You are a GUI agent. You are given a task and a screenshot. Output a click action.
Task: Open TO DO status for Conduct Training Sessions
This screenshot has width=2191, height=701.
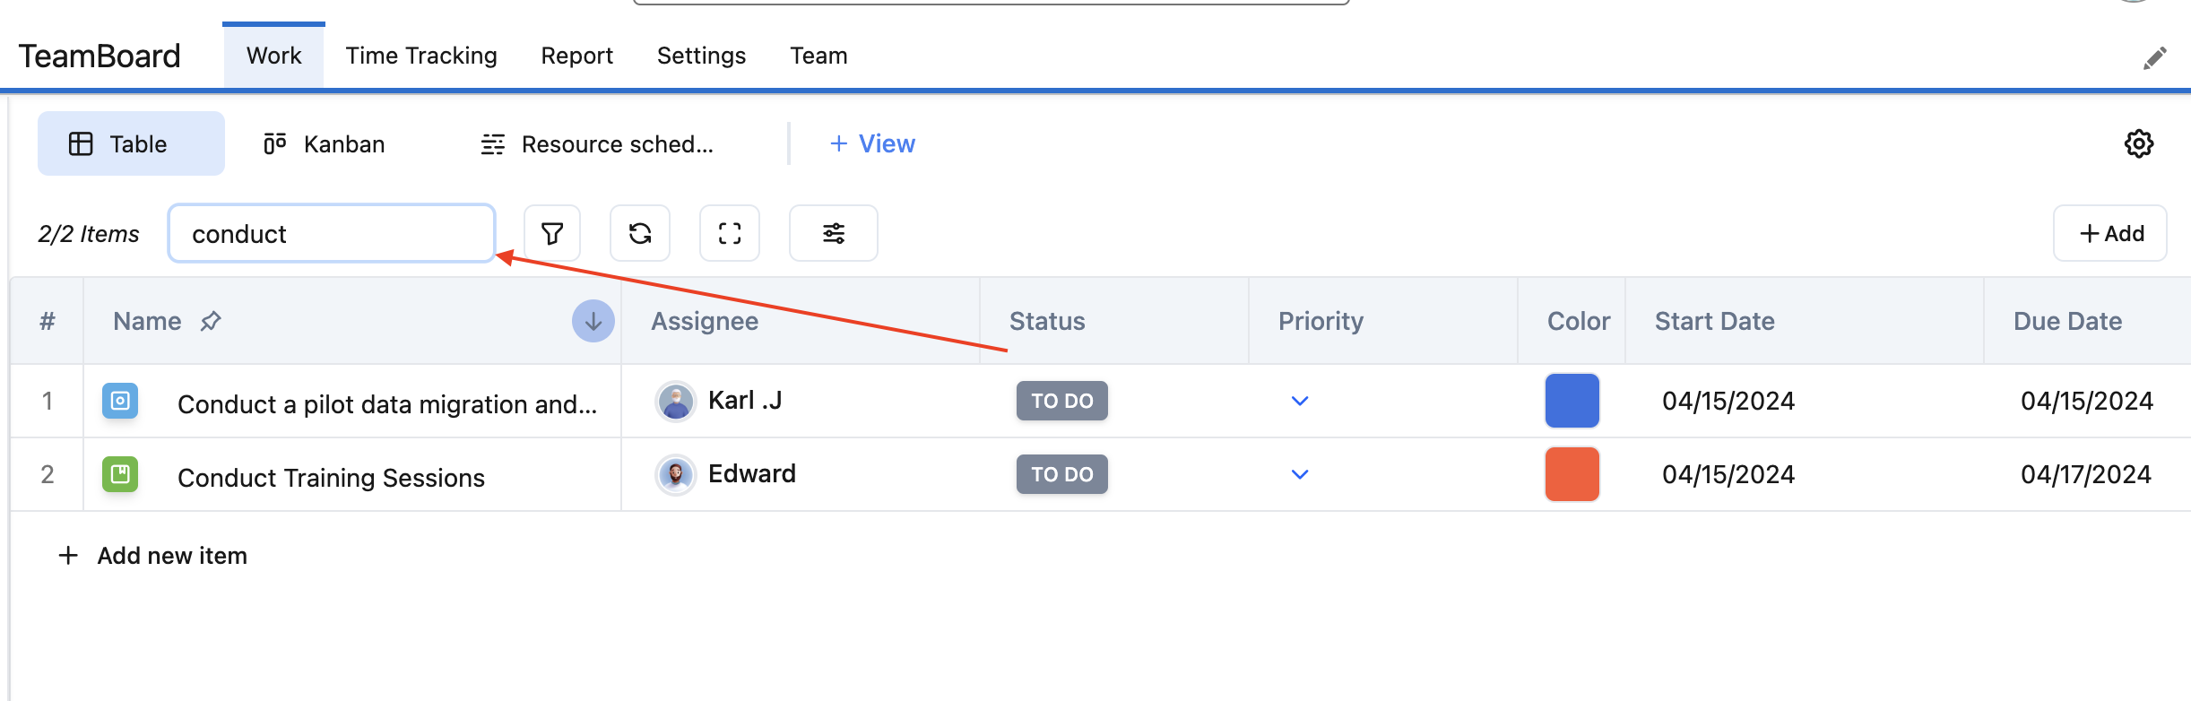1061,474
